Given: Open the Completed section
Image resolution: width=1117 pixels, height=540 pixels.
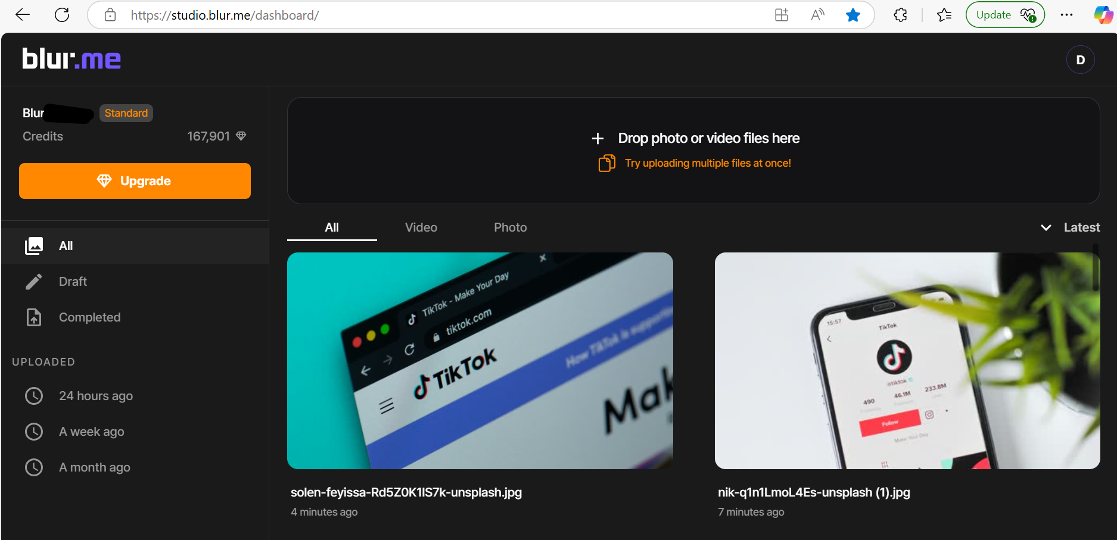Looking at the screenshot, I should 135,317.
